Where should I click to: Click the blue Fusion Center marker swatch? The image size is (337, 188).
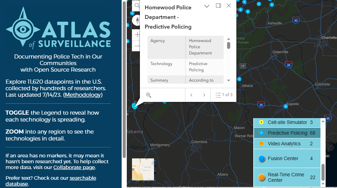click(x=262, y=159)
